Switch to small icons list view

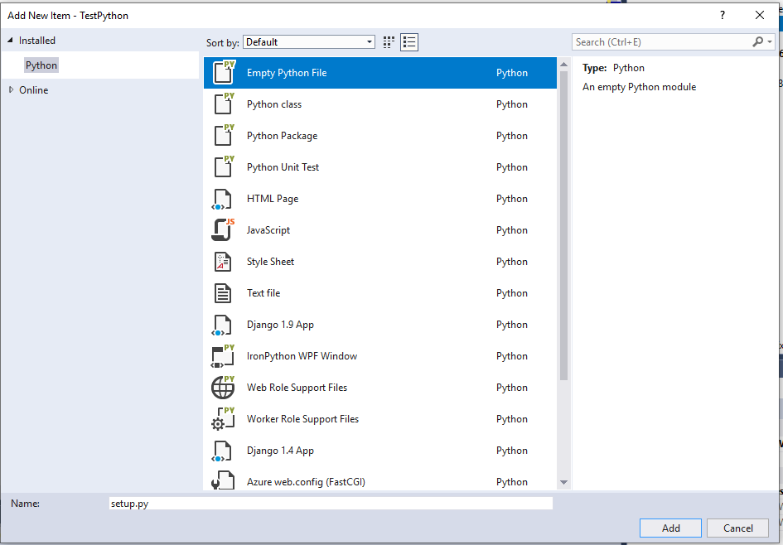point(409,42)
